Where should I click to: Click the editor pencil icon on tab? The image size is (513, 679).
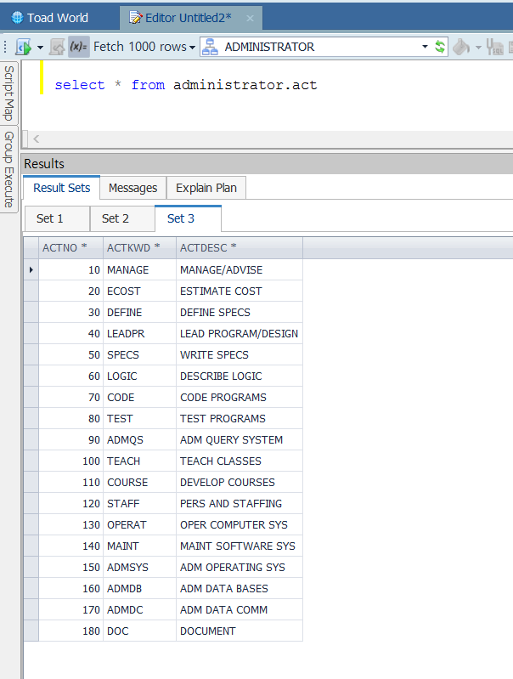pos(136,18)
